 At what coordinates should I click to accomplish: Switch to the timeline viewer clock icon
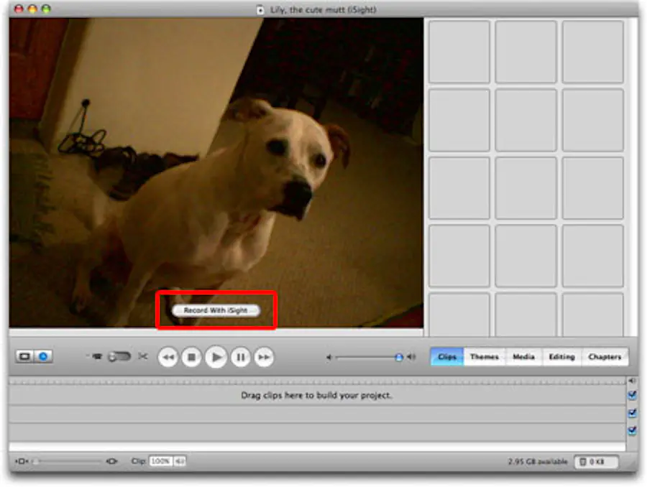click(x=42, y=357)
